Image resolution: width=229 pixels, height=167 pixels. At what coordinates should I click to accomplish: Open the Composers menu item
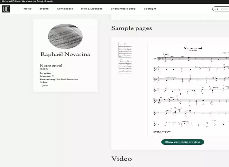click(65, 9)
